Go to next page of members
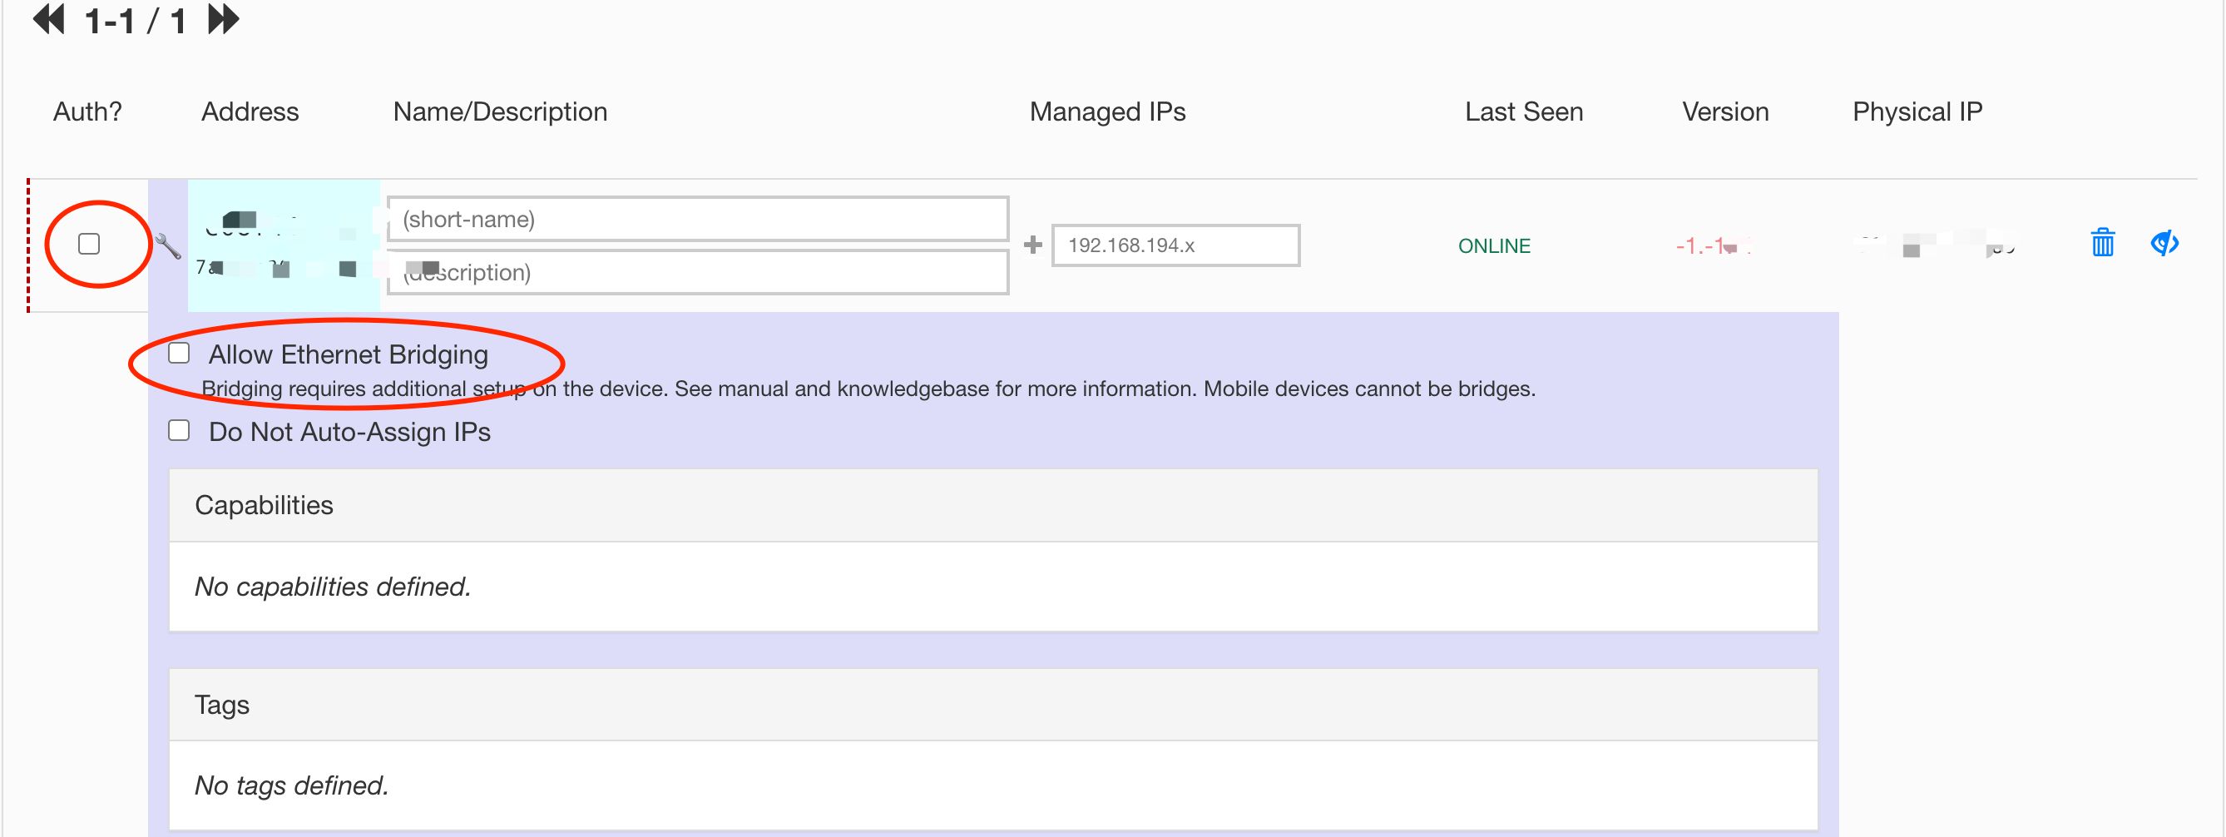Viewport: 2226px width, 837px height. coord(223,18)
